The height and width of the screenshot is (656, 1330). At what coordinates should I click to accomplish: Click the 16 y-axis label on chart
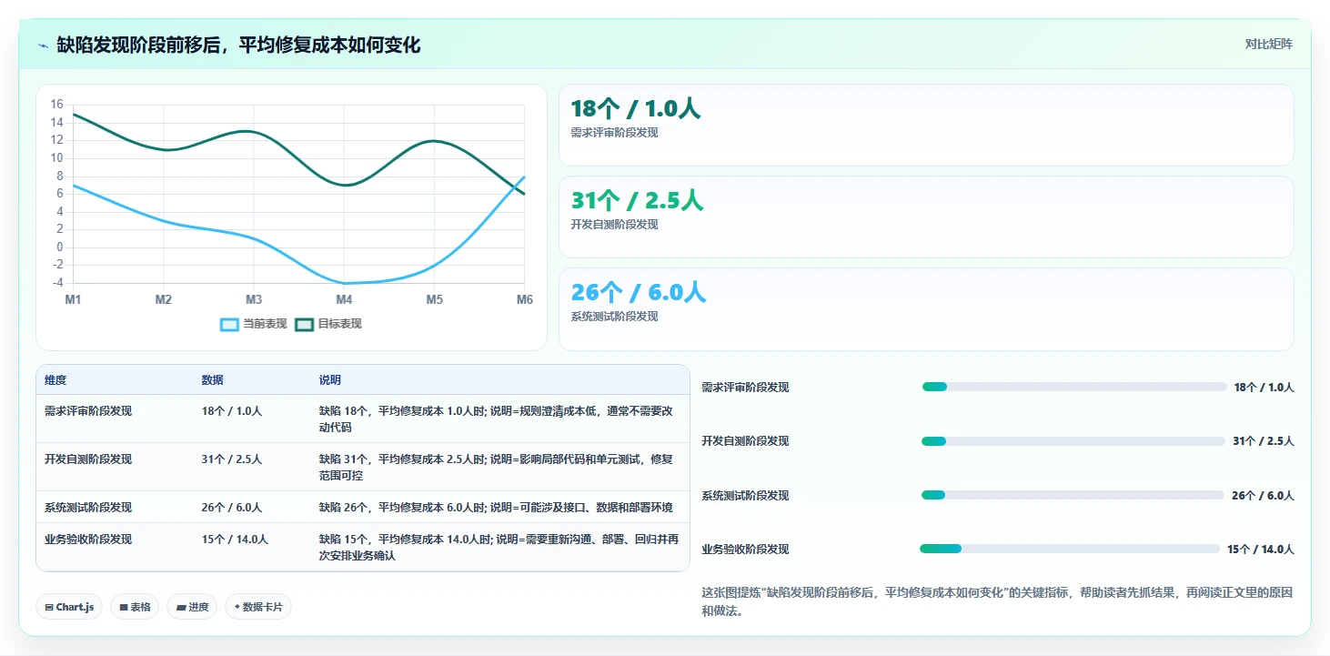click(56, 105)
